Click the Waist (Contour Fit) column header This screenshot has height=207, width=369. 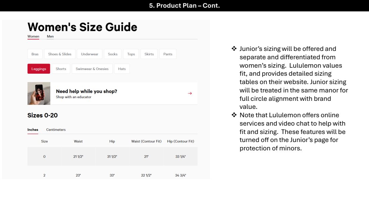click(x=146, y=141)
